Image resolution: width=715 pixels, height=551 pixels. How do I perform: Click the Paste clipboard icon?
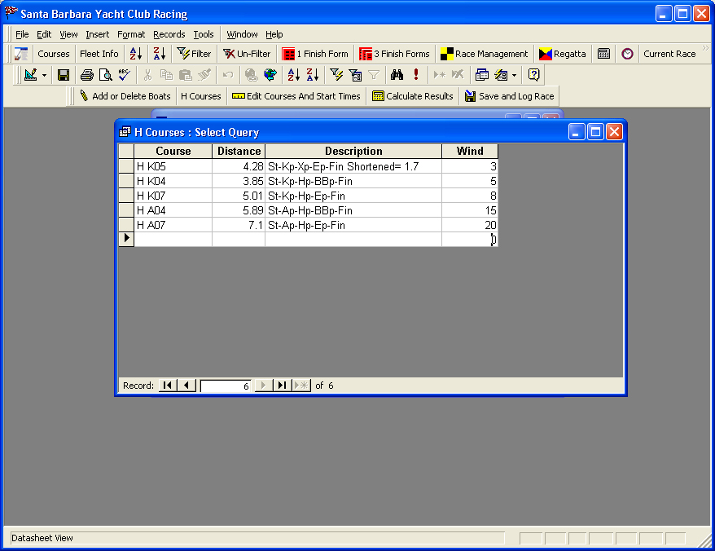[185, 75]
